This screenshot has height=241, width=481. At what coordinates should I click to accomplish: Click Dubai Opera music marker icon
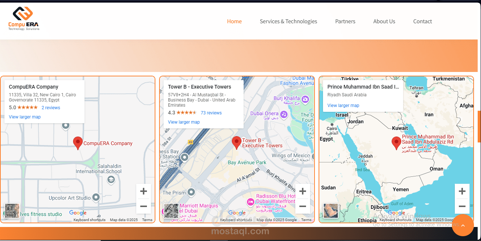(284, 114)
